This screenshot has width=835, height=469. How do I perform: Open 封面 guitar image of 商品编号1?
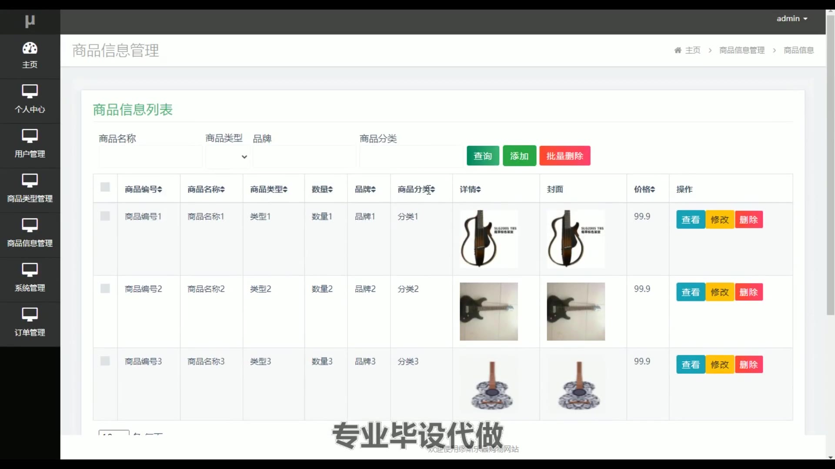(576, 239)
